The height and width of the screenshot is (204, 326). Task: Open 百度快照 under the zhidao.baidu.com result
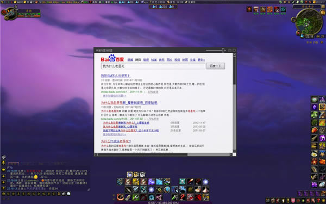[x=153, y=92]
